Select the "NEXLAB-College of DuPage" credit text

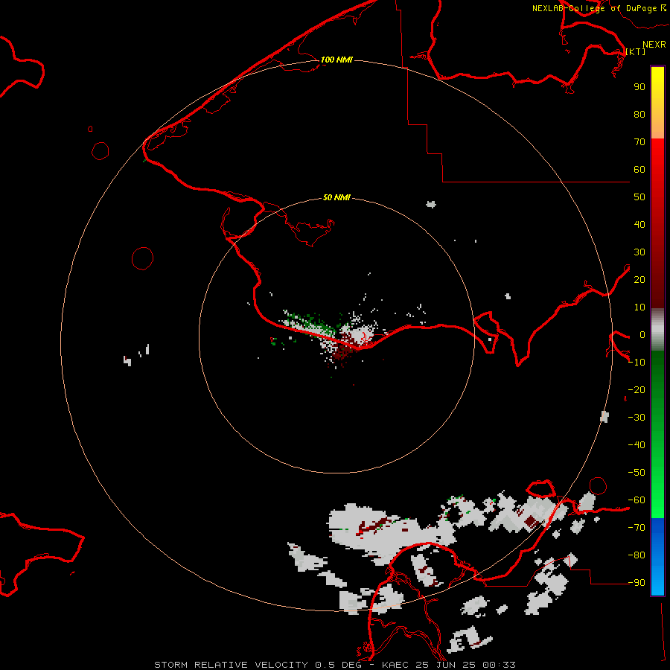594,8
